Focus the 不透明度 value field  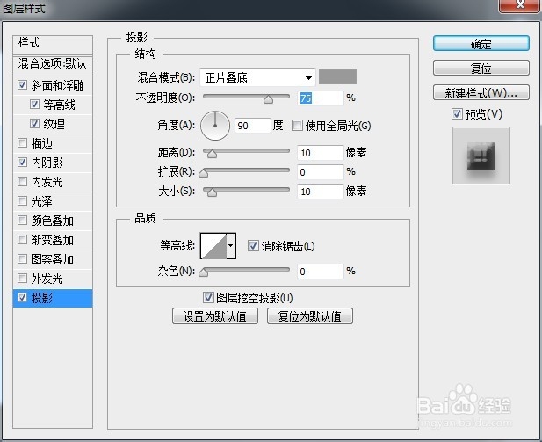click(321, 98)
